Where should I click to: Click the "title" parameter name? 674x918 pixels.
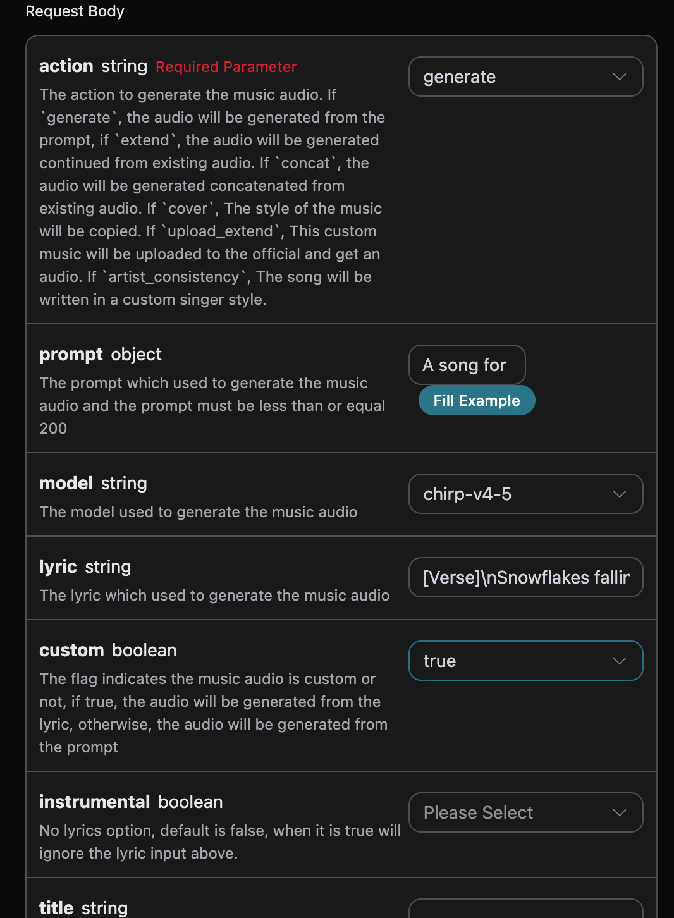(57, 908)
